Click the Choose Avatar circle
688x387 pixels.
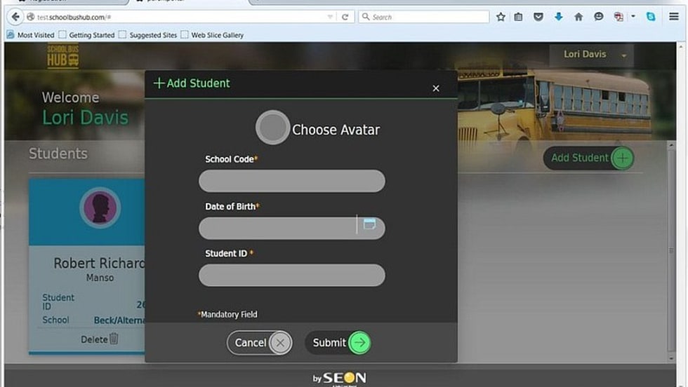[272, 128]
